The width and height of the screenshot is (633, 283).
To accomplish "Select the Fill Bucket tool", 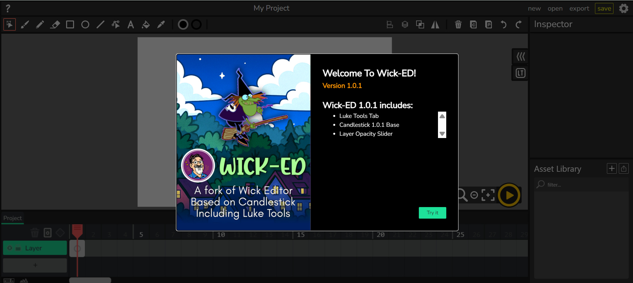I will point(146,25).
